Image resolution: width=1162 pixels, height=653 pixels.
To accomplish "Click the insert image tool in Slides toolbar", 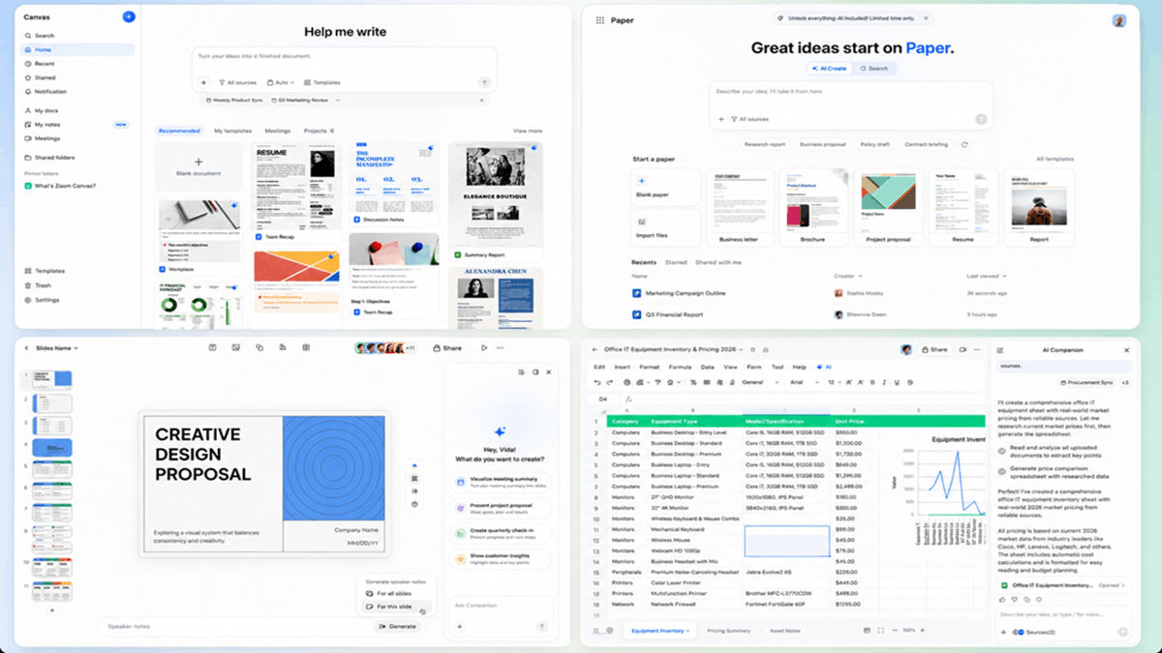I will tap(235, 347).
